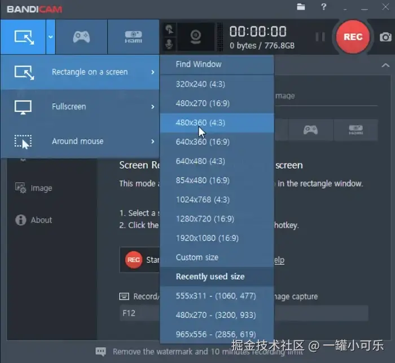Choose Custom size option
The image size is (395, 363).
(217, 257)
